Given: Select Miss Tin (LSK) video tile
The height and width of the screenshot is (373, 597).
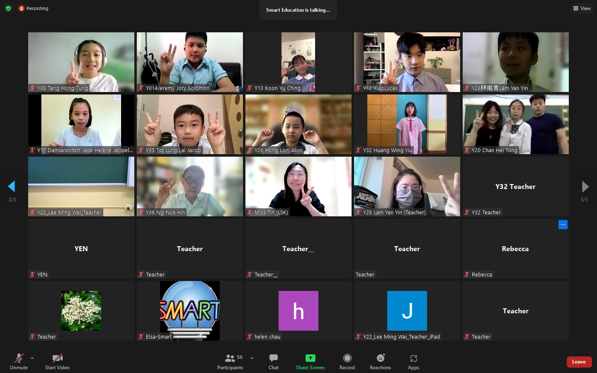Looking at the screenshot, I should coord(298,186).
